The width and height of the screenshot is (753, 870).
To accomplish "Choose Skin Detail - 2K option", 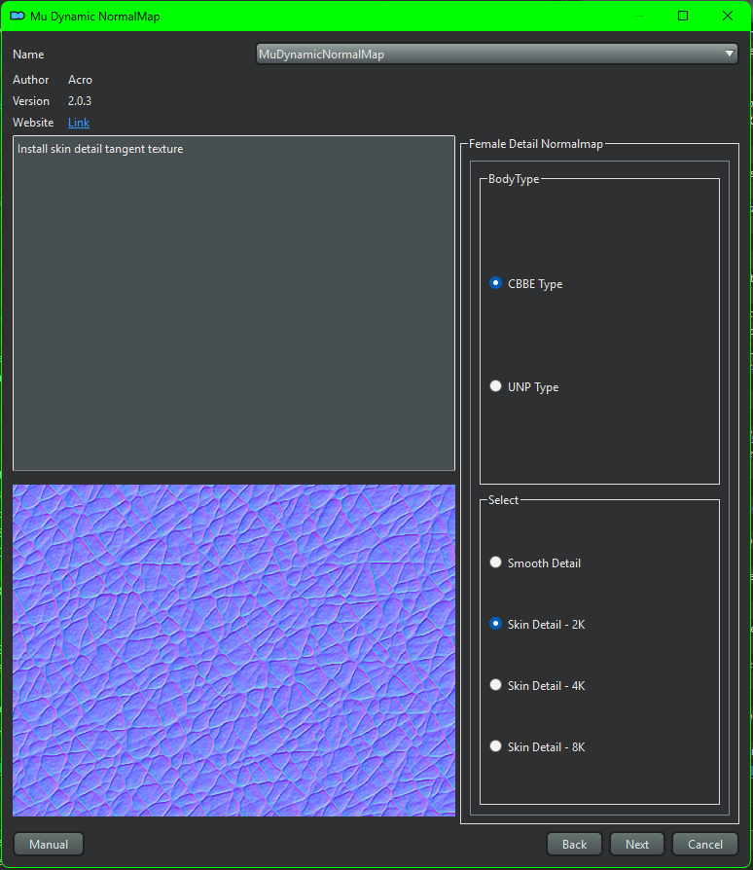I will (537, 624).
